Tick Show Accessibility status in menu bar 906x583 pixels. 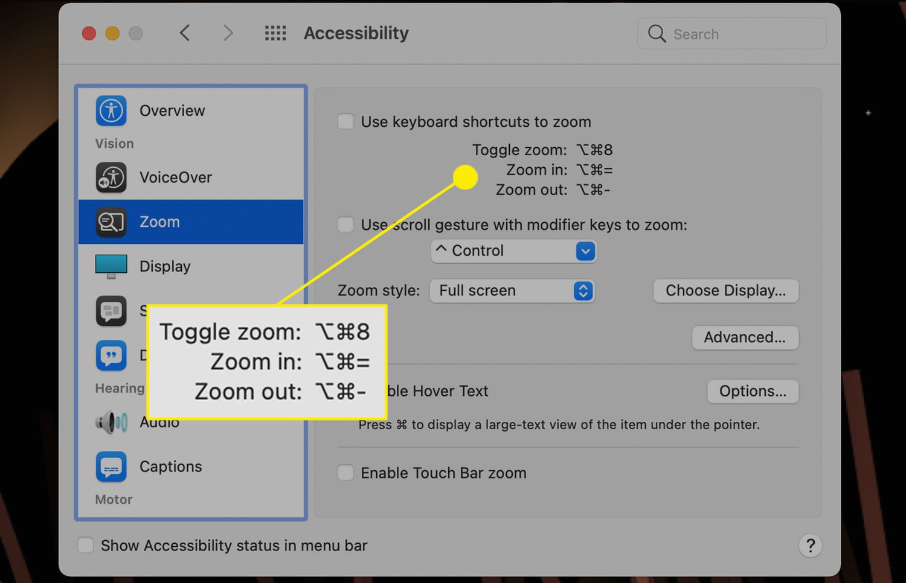coord(86,546)
